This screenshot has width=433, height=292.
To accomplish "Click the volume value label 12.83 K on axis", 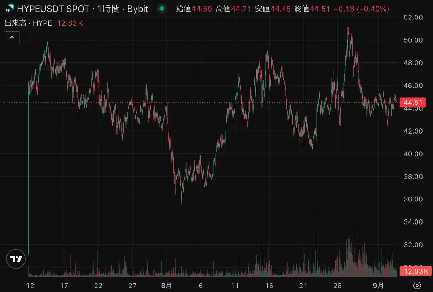I will click(x=416, y=271).
